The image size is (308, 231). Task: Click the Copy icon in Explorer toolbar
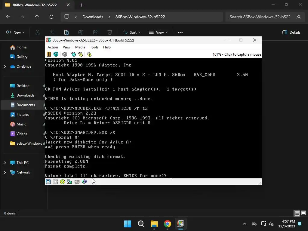coord(52,32)
